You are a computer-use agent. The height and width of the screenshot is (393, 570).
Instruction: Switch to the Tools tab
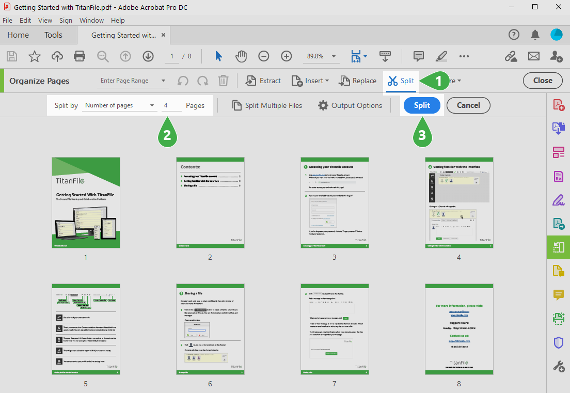point(54,35)
